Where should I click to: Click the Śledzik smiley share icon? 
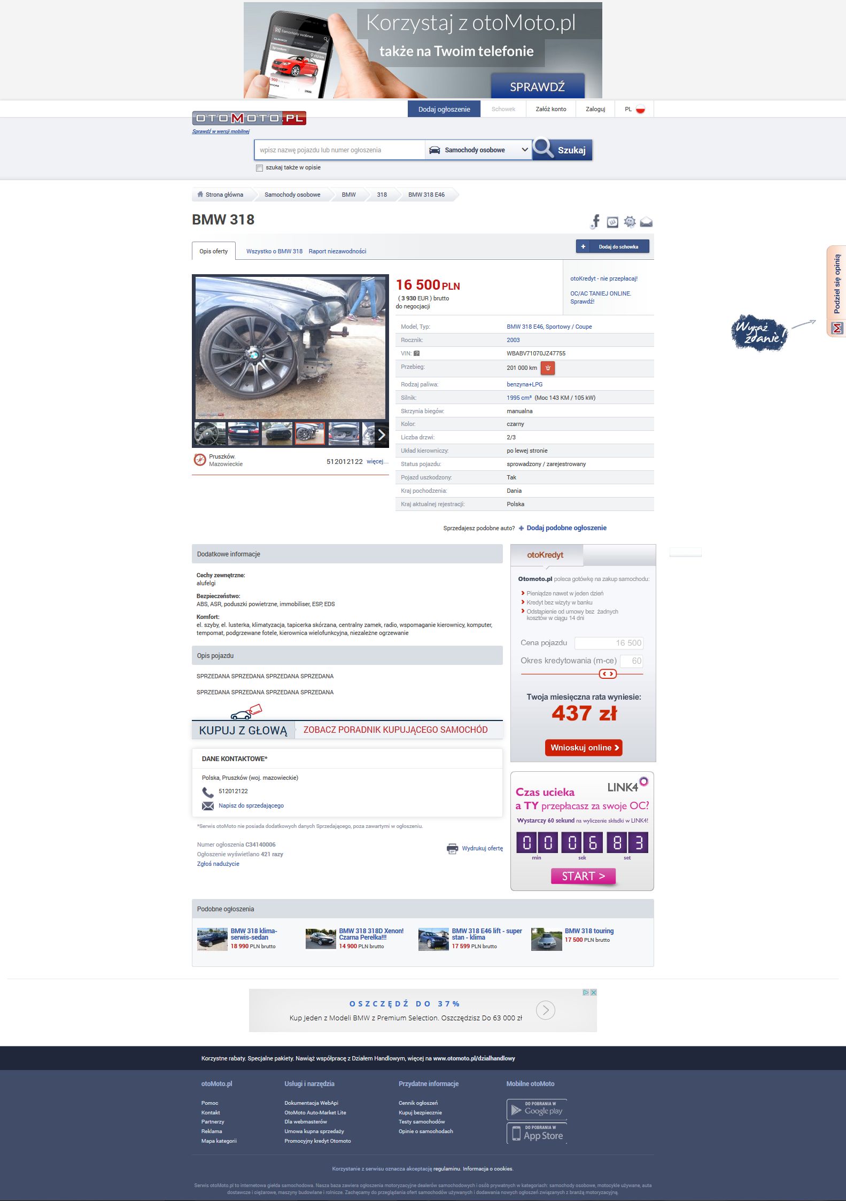[630, 222]
